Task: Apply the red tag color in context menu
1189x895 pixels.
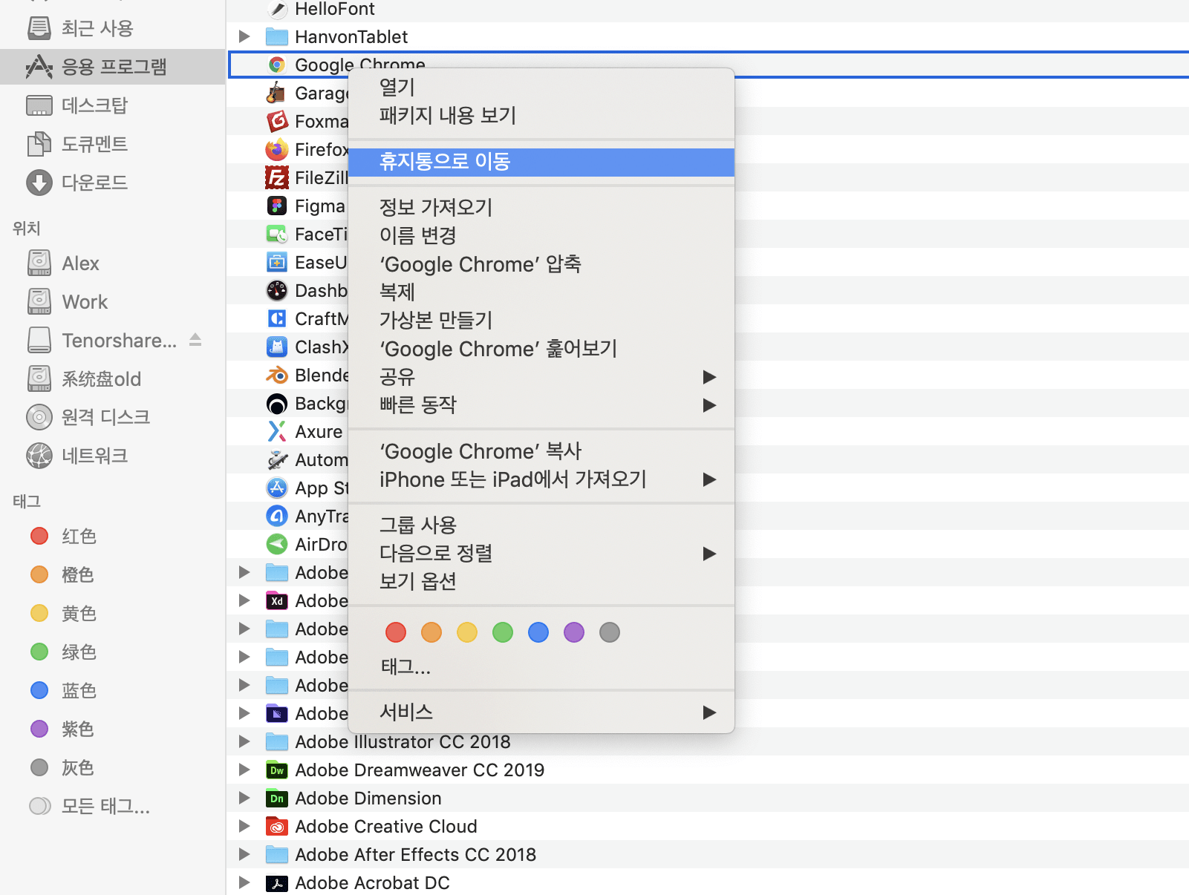Action: (x=396, y=632)
